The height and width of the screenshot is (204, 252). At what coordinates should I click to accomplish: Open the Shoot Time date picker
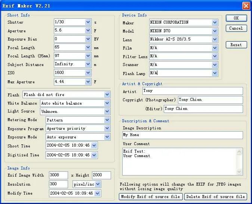[94, 145]
